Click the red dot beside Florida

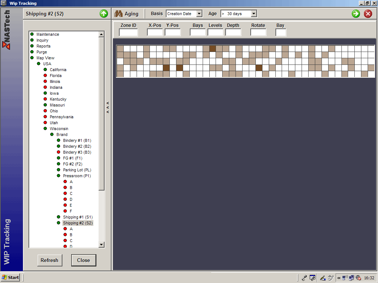click(x=45, y=76)
